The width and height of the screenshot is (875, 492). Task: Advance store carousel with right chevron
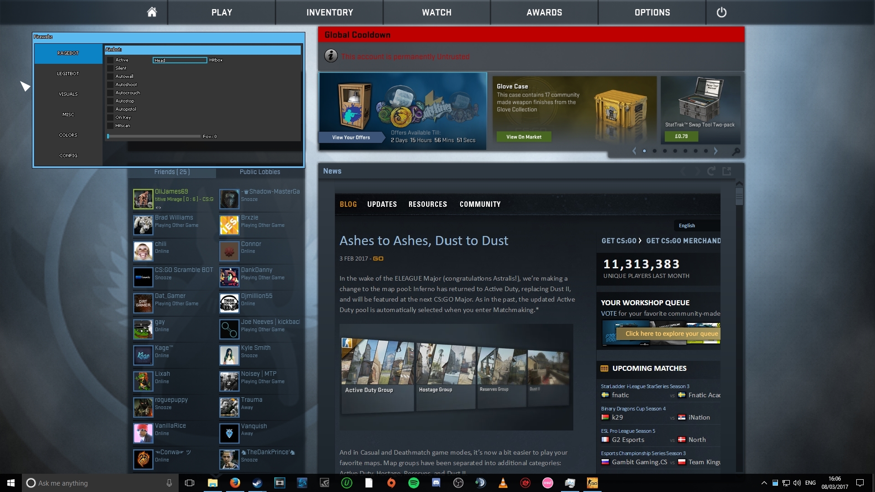[x=715, y=151]
